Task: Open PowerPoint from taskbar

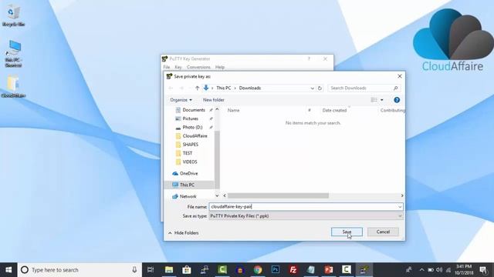Action: pos(329,270)
